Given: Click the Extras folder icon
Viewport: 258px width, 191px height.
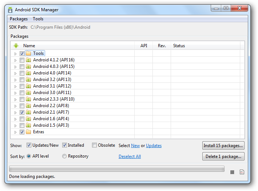Looking at the screenshot, I should point(28,132).
